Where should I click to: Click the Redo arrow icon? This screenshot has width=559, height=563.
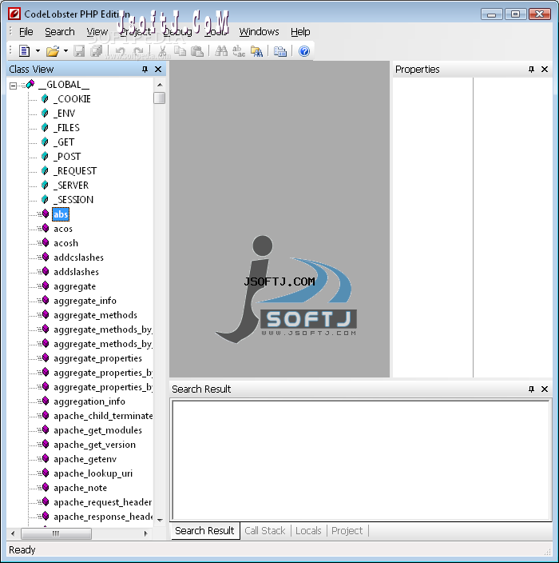138,51
